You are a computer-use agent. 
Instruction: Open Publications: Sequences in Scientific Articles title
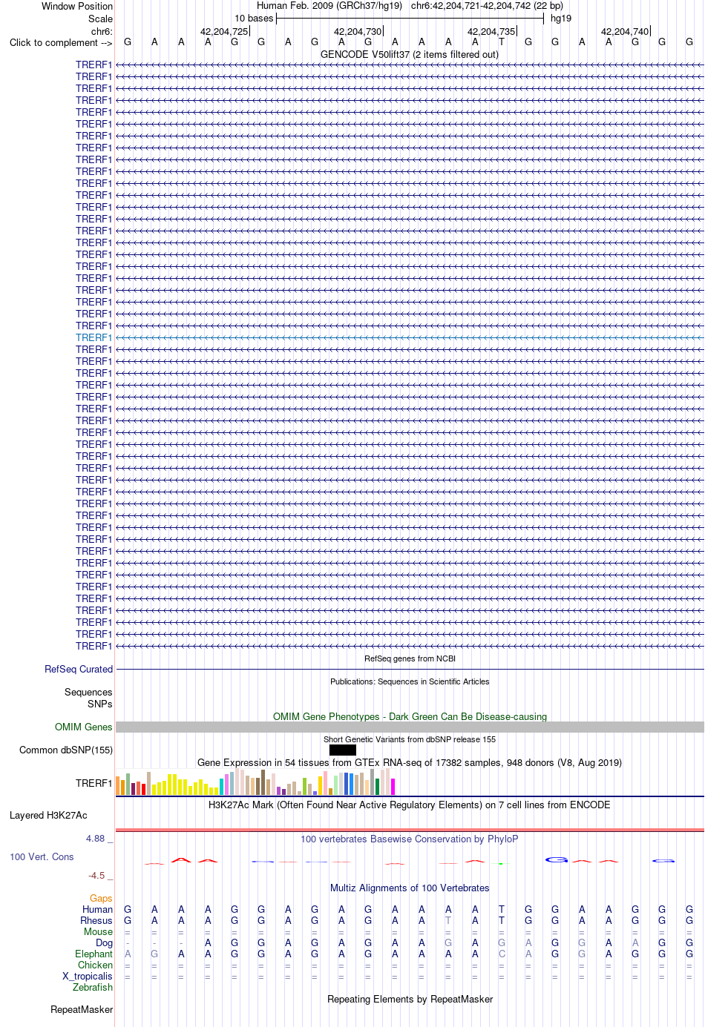click(410, 681)
